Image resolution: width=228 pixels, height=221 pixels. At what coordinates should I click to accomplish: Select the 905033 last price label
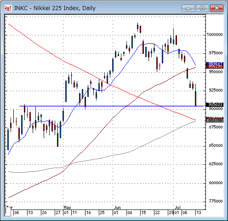coord(215,105)
